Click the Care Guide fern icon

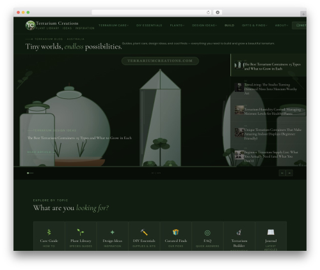pos(49,232)
